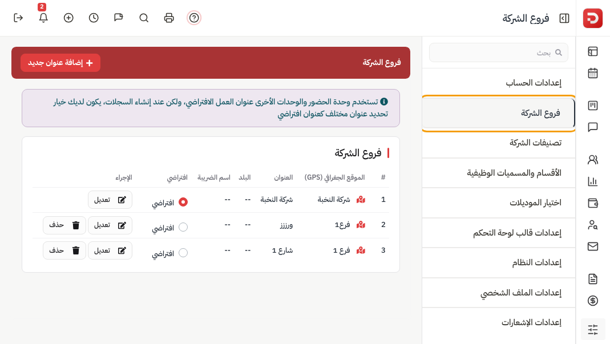This screenshot has width=610, height=344.
Task: Collapse the sidebar panel toggle icon
Action: [x=564, y=18]
